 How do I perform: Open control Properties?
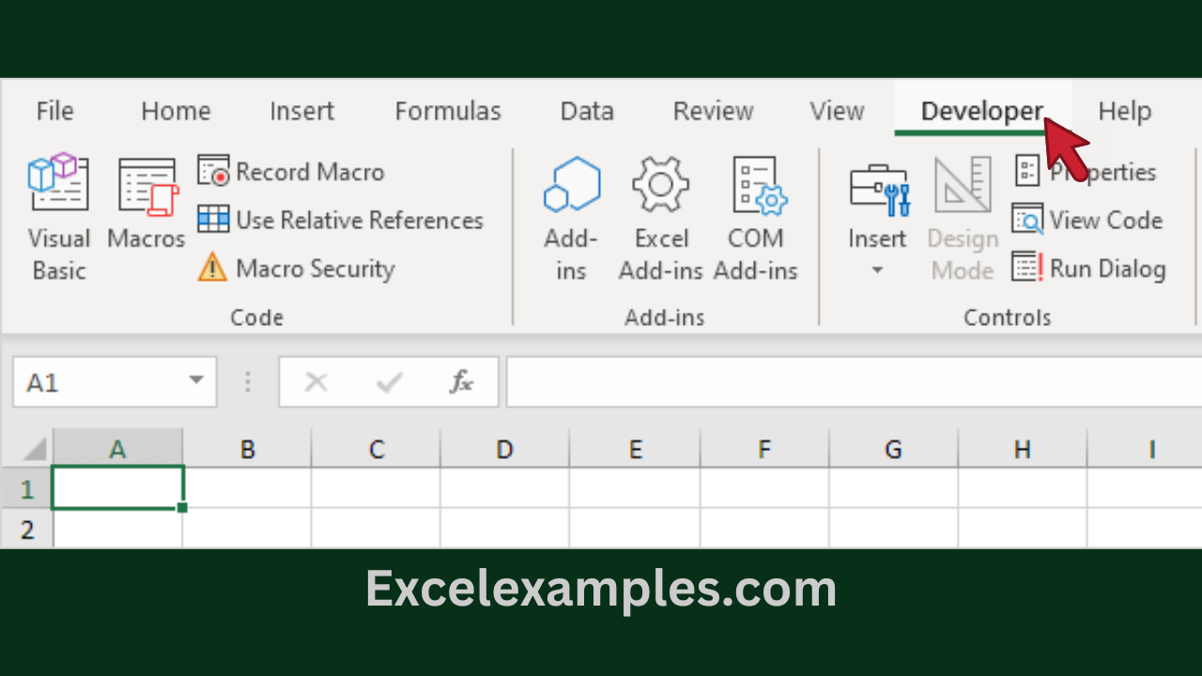(x=1085, y=172)
